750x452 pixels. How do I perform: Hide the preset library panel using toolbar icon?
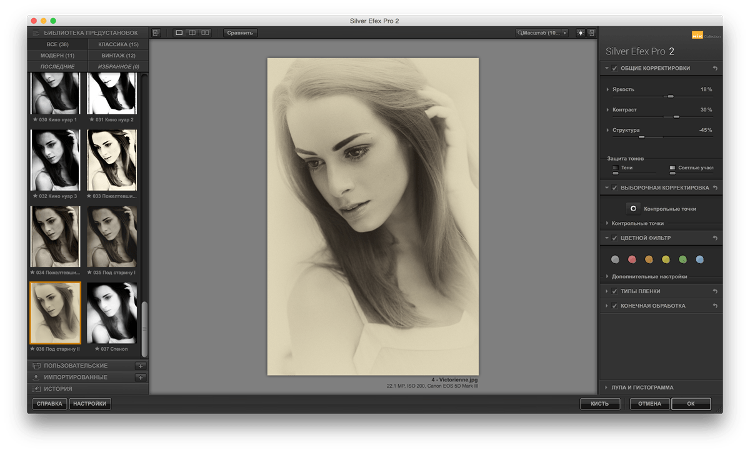156,33
